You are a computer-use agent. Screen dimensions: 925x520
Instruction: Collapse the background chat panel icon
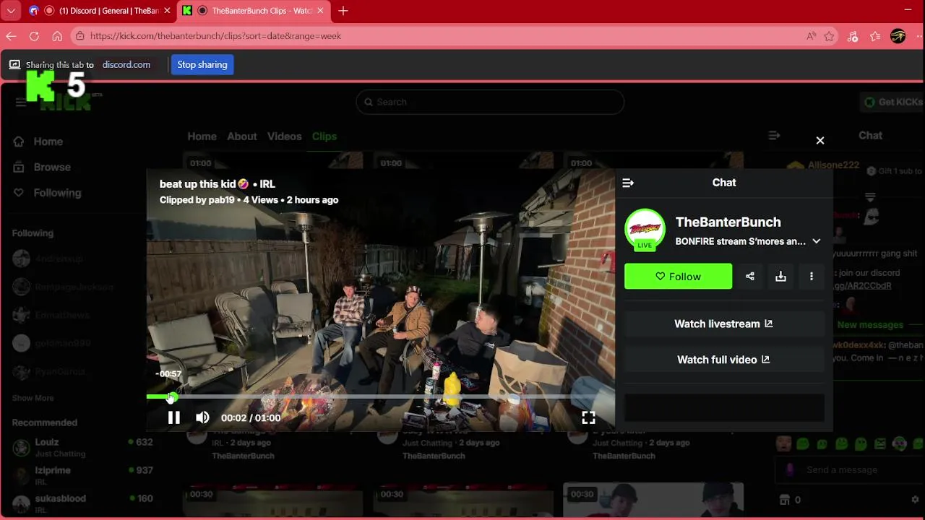point(774,135)
